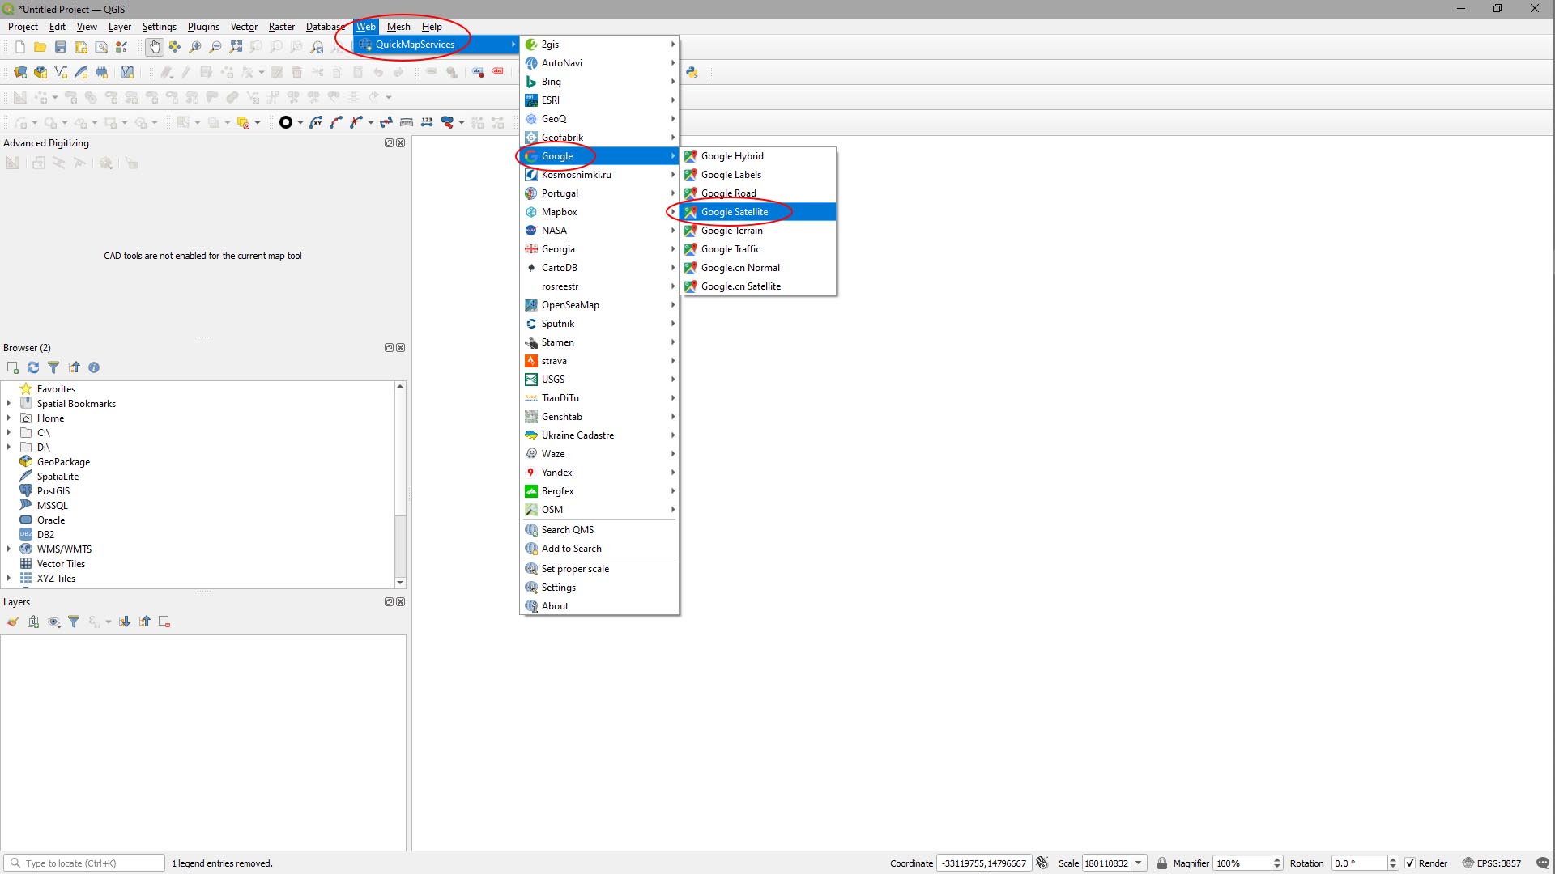Click Zoom Full extent icon
The width and height of the screenshot is (1555, 874).
236,47
